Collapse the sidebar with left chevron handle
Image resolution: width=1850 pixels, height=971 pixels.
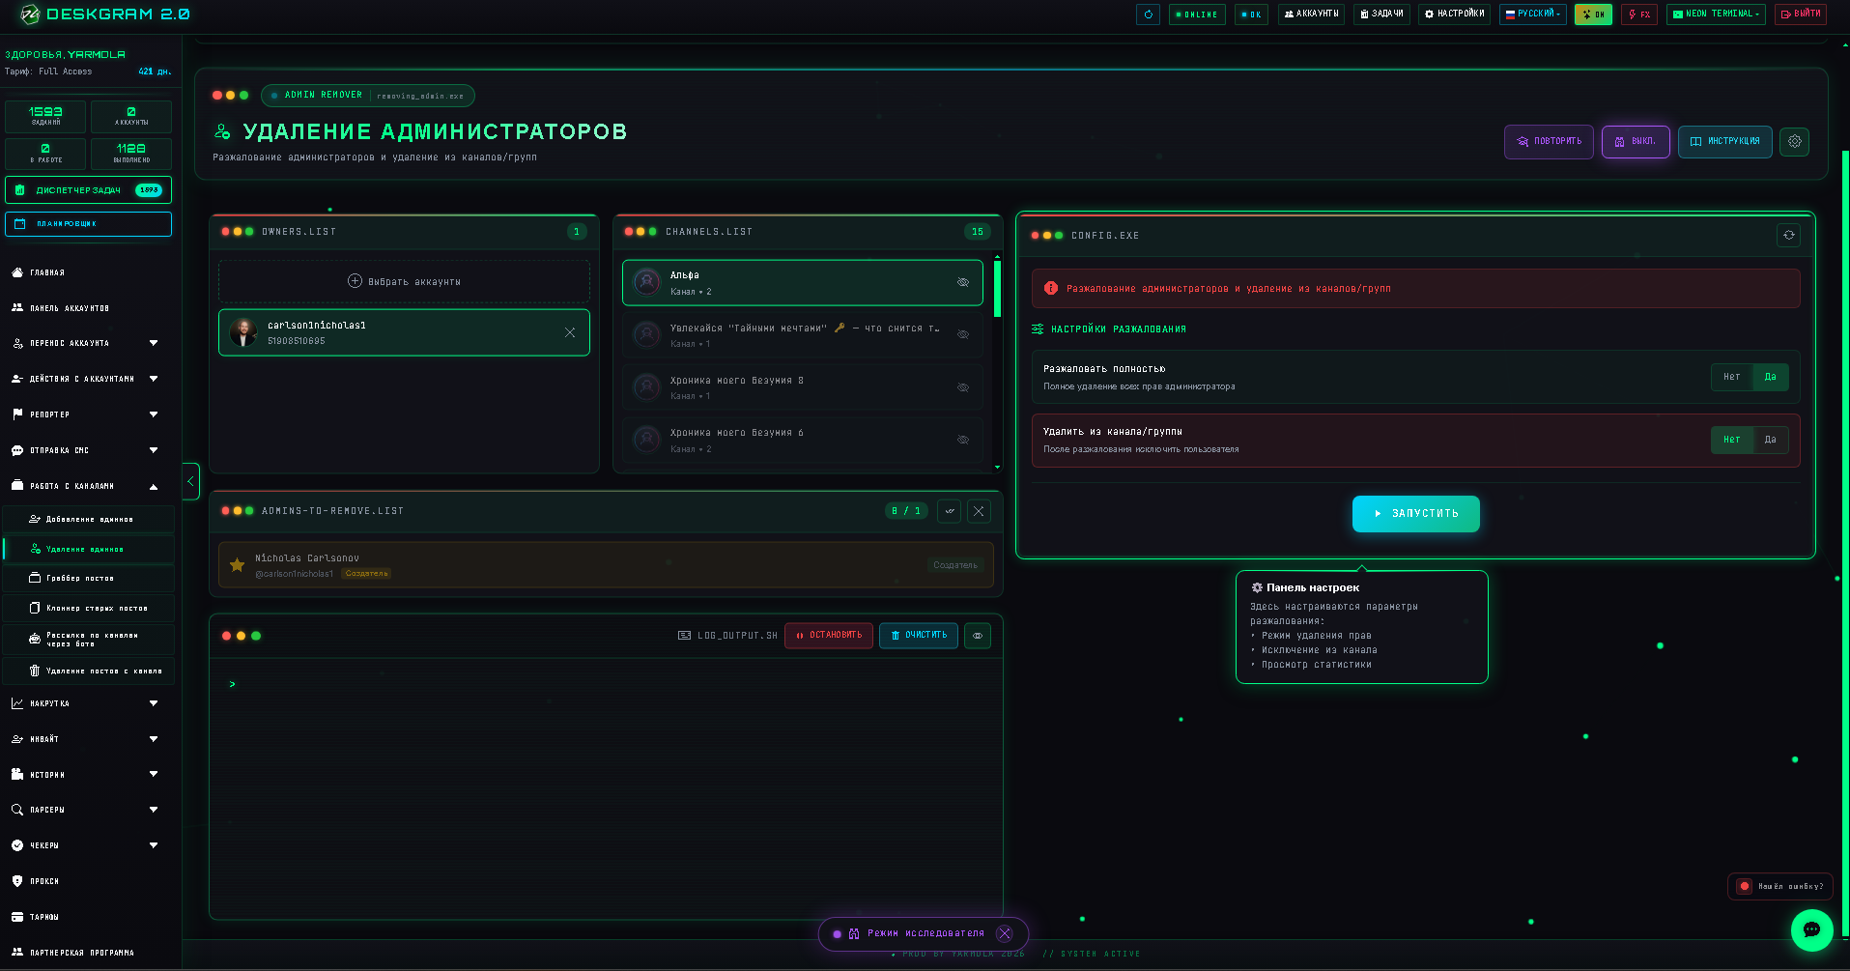190,480
